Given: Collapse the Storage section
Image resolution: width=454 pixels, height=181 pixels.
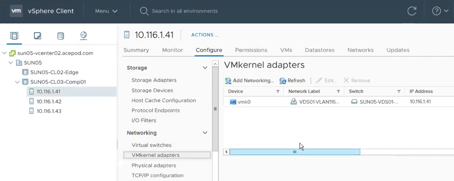Looking at the screenshot, I should (205, 68).
